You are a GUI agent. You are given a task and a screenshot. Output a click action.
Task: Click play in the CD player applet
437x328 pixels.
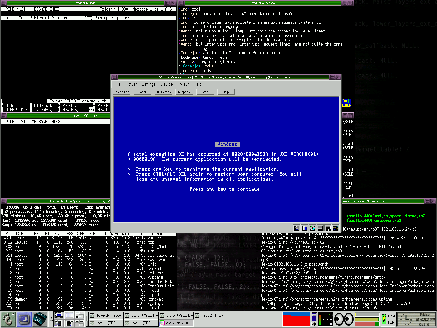pyautogui.click(x=323, y=320)
